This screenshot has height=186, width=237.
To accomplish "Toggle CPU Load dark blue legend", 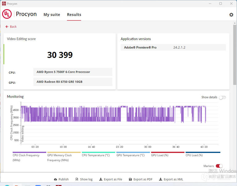I will tap(203, 155).
